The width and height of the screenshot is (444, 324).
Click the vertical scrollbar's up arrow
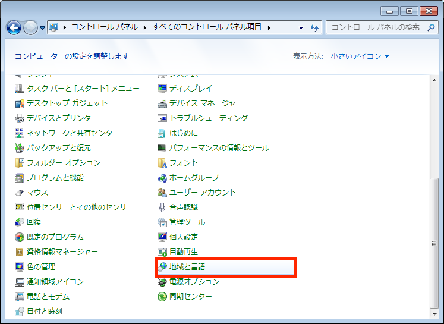[x=433, y=79]
